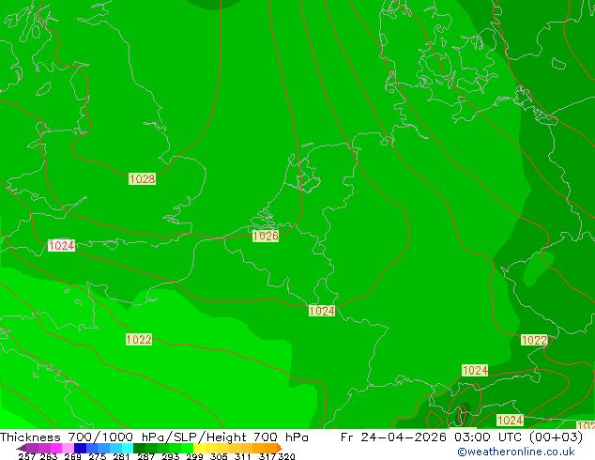The height and width of the screenshot is (460, 595).
Task: Click the purple arrow at the legend's start
Action: point(21,448)
